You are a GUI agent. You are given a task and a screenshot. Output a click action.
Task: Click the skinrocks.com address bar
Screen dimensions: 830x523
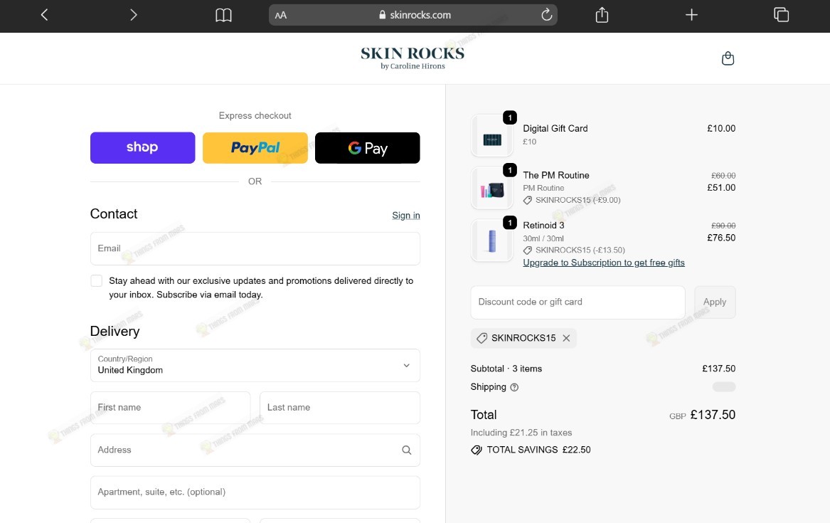click(413, 15)
